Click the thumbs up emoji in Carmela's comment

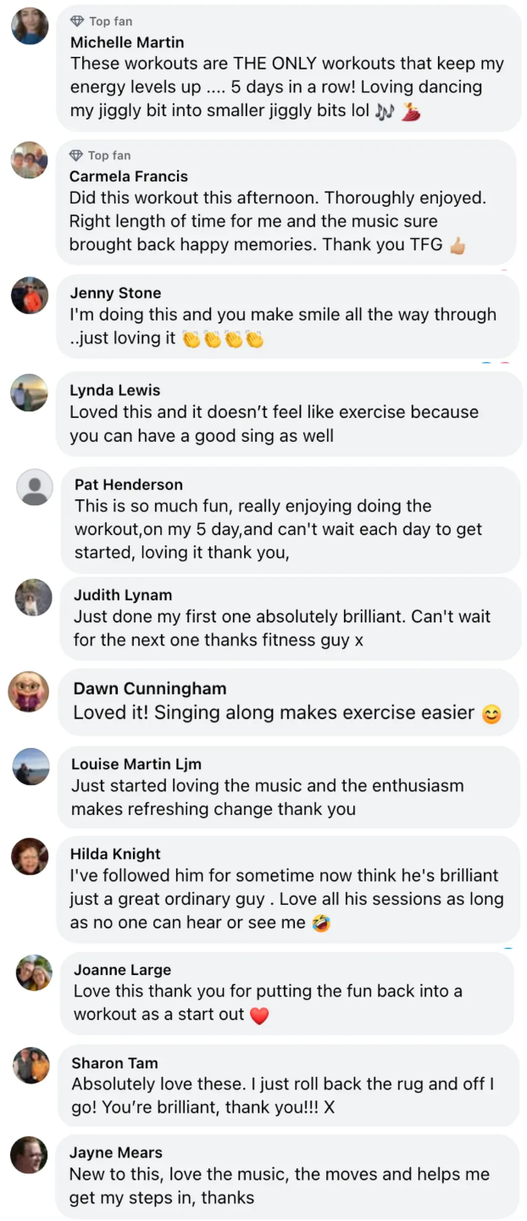(458, 246)
